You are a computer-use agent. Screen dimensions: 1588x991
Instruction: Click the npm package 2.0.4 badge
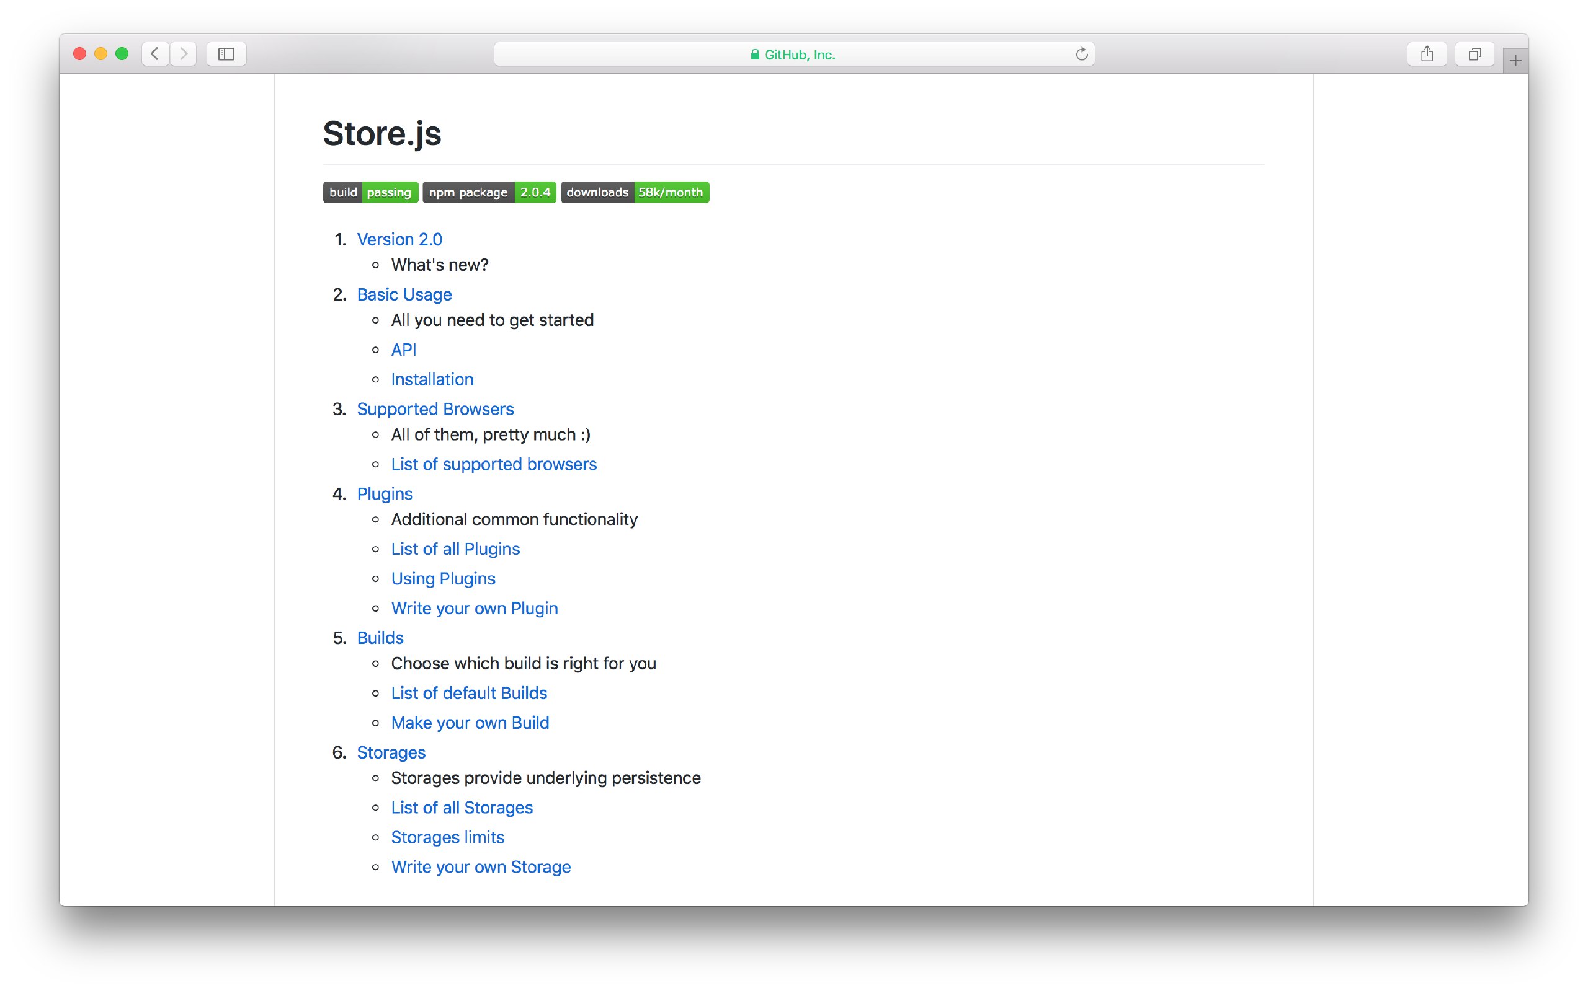[x=489, y=192]
